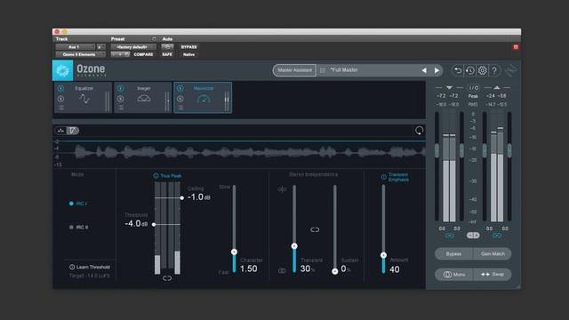Solo the Equalizer module
Image resolution: width=569 pixels, height=320 pixels.
61,99
